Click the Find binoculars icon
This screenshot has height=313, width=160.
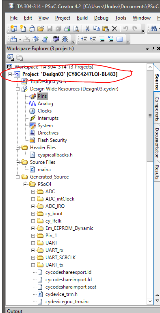coord(154,29)
